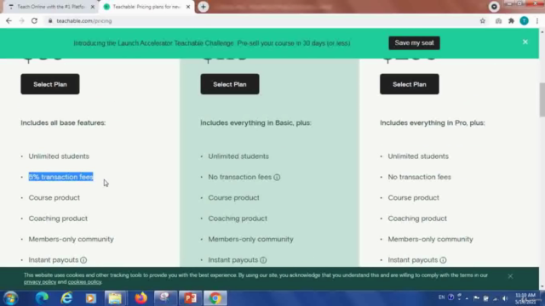
Task: Dismiss the cookie notice bar
Action: pyautogui.click(x=510, y=276)
